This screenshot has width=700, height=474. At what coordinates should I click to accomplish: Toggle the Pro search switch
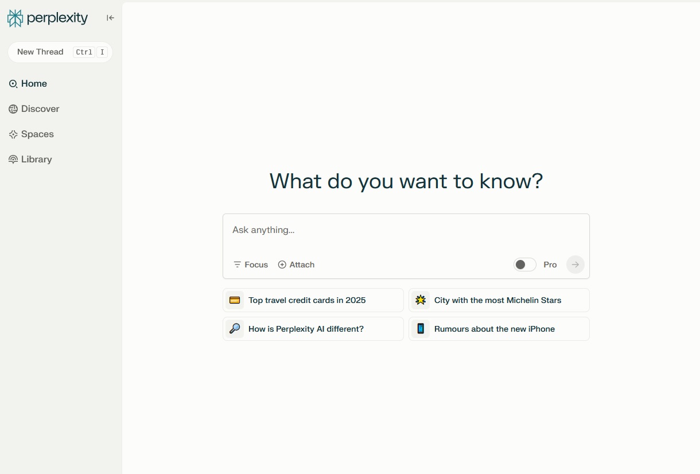[x=524, y=265]
